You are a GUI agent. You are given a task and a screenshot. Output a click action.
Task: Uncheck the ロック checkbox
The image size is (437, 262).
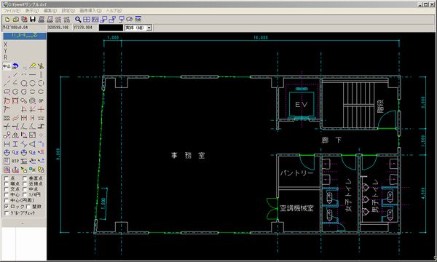[x=7, y=207]
